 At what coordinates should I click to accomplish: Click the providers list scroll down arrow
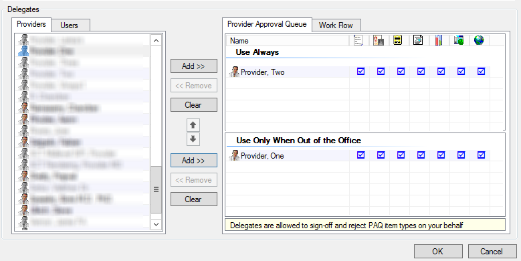[157, 224]
